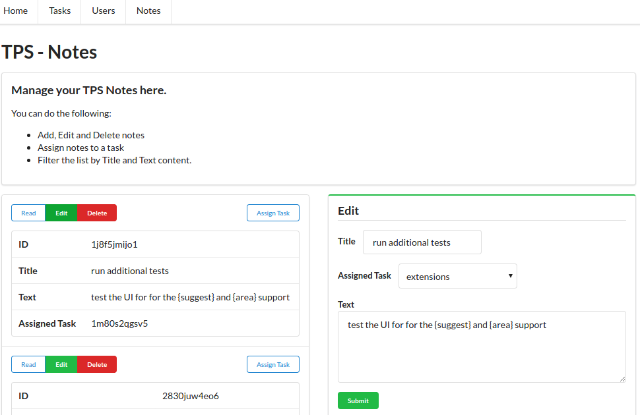Screen dimensions: 640x415
Task: Delete the second note
Action: [x=97, y=364]
